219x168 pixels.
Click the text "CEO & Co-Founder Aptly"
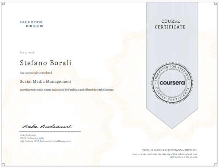pos(32,138)
